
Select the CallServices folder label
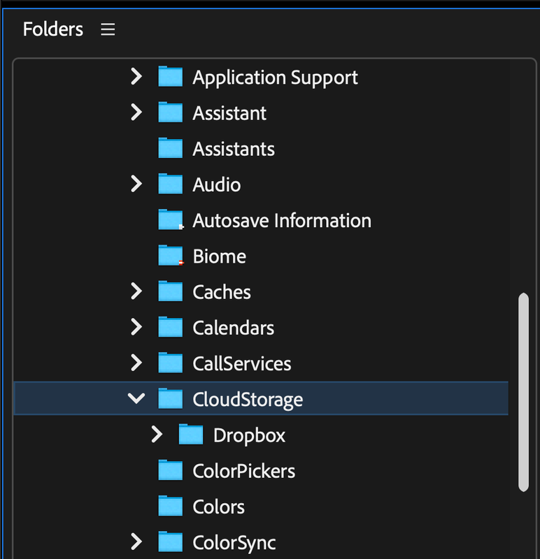pos(241,363)
